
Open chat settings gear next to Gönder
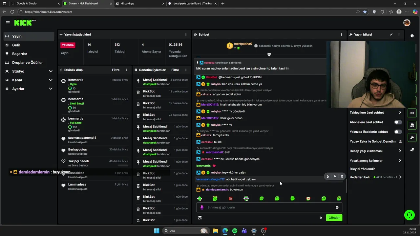click(321, 218)
